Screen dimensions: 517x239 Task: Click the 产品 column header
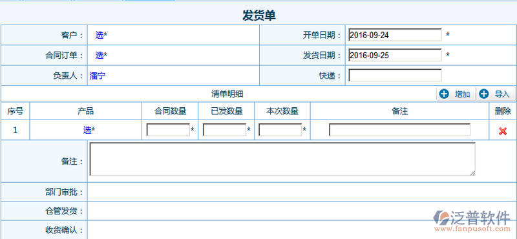(x=86, y=111)
